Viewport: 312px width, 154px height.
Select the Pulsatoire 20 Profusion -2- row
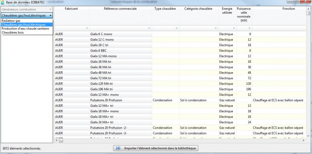coord(180,128)
